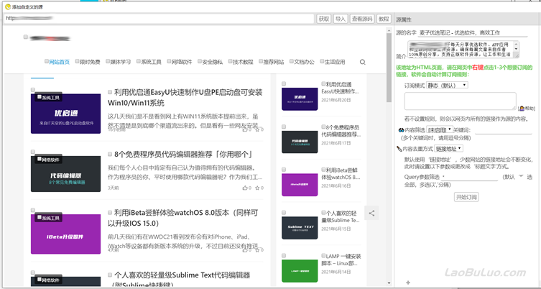Tick the checkbox before 推荐网站
This screenshot has height=289, width=541.
point(262,61)
